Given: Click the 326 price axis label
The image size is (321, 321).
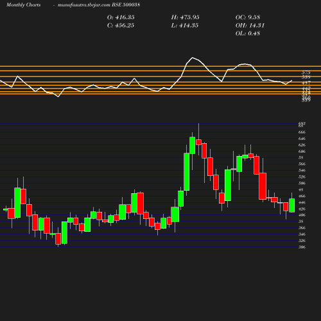Looking at the screenshot, I should click(x=302, y=241).
